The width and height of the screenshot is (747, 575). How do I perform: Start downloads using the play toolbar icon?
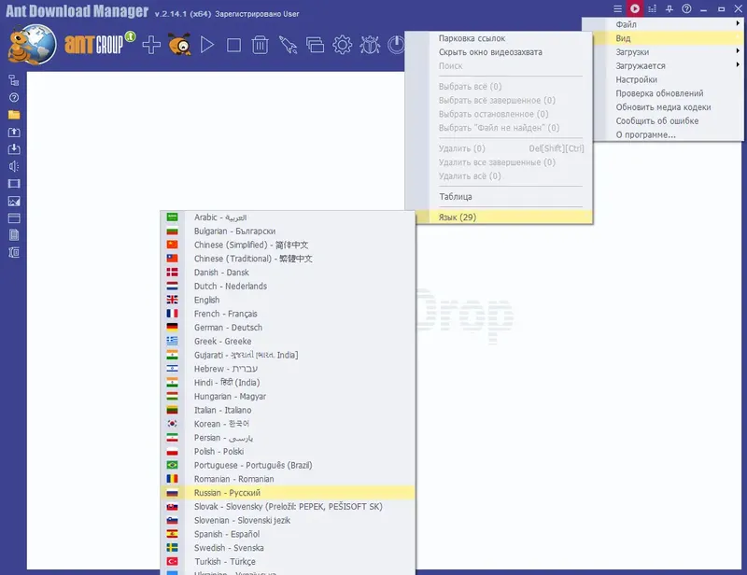pyautogui.click(x=207, y=43)
